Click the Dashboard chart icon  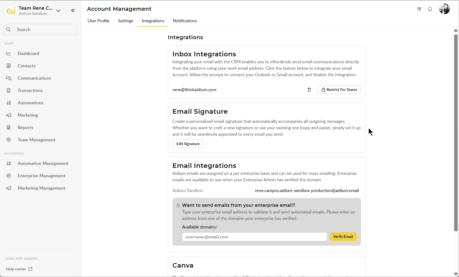point(9,53)
